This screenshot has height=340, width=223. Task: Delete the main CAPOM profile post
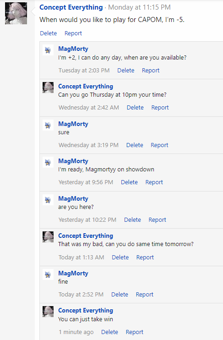(49, 33)
